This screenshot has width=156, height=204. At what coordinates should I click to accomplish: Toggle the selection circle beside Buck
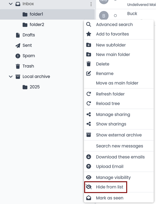tap(115, 16)
